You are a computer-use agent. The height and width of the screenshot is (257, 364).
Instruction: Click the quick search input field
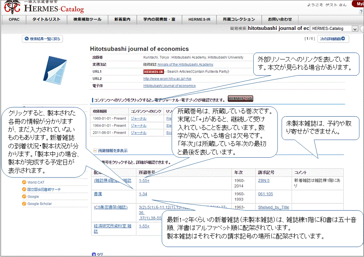click(278, 28)
